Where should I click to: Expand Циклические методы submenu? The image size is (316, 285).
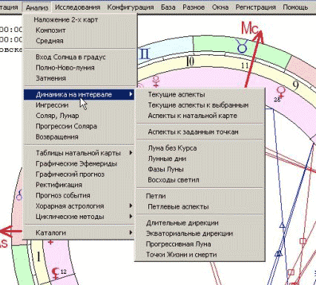(79, 217)
